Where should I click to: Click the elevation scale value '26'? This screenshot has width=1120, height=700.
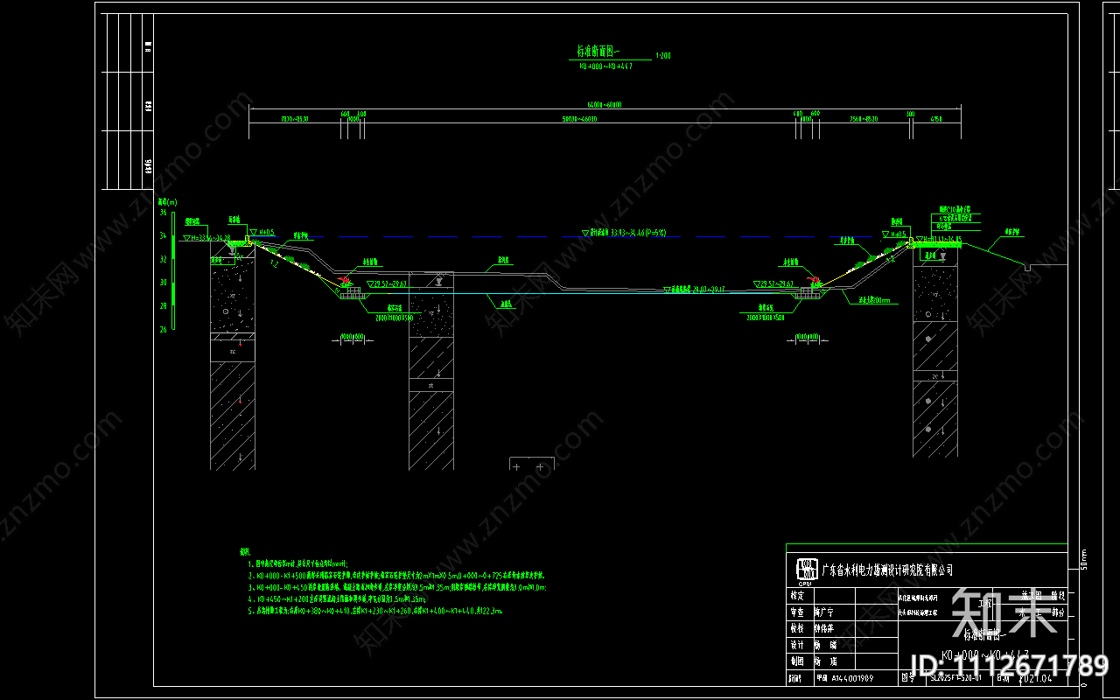point(163,330)
